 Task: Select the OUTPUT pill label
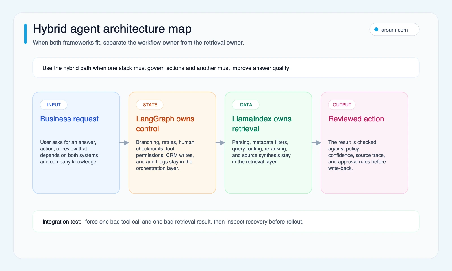pyautogui.click(x=342, y=105)
